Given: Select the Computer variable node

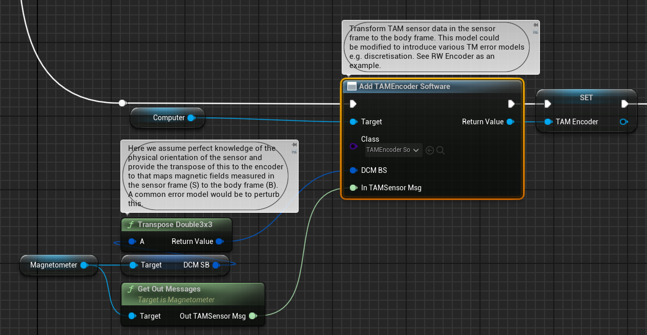Looking at the screenshot, I should [168, 118].
